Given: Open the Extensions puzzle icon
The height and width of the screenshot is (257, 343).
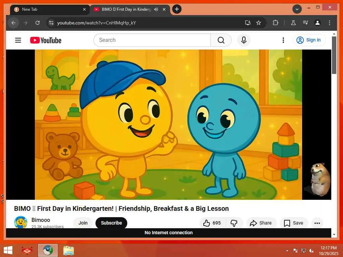Looking at the screenshot, I should coord(275,23).
